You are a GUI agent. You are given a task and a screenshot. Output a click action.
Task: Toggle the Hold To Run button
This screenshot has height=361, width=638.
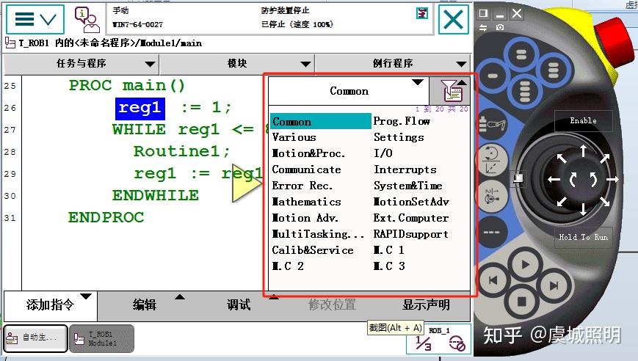[584, 237]
